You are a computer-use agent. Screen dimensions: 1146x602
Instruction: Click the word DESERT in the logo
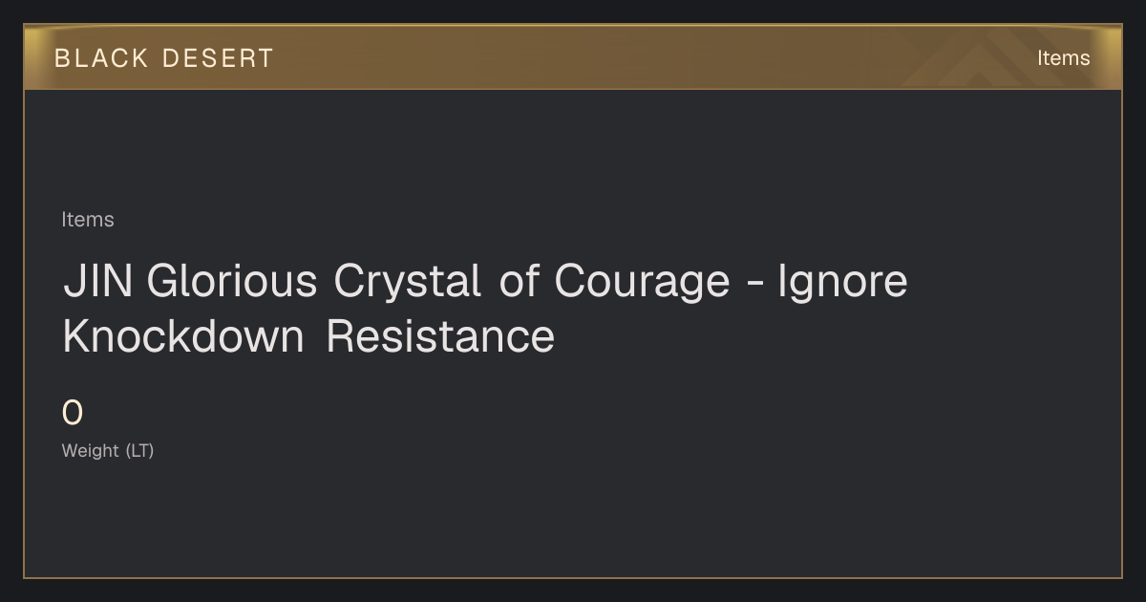point(218,58)
